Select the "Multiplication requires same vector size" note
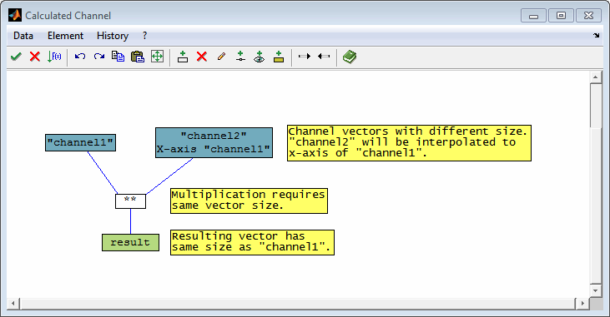 249,201
